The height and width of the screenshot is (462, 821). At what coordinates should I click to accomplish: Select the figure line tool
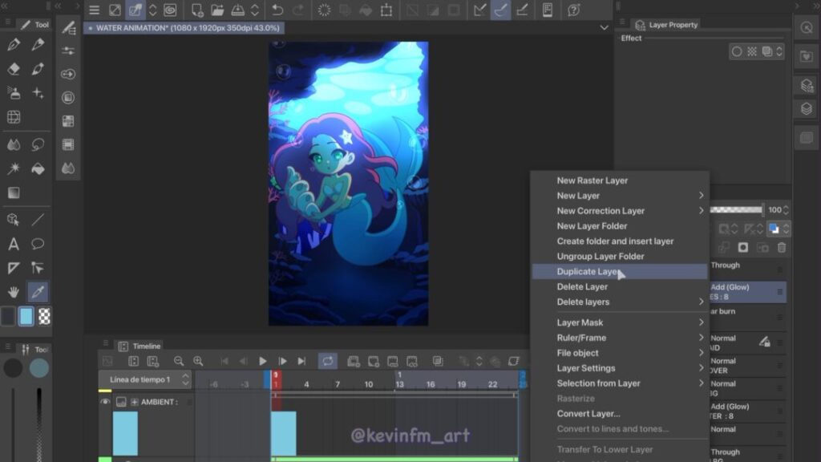point(38,220)
